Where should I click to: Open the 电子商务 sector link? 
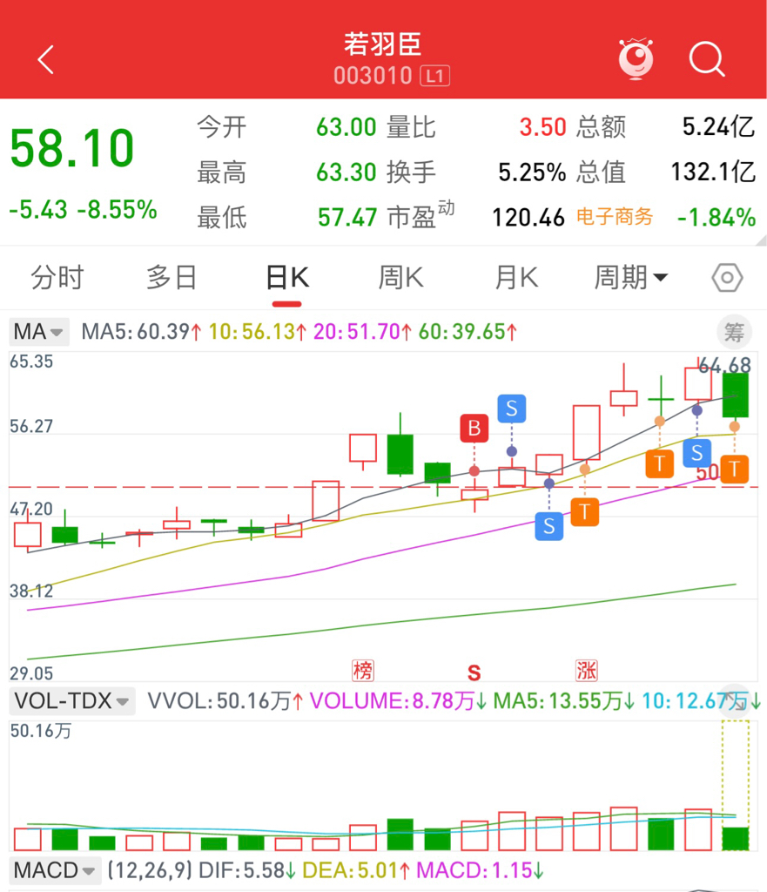tap(614, 217)
